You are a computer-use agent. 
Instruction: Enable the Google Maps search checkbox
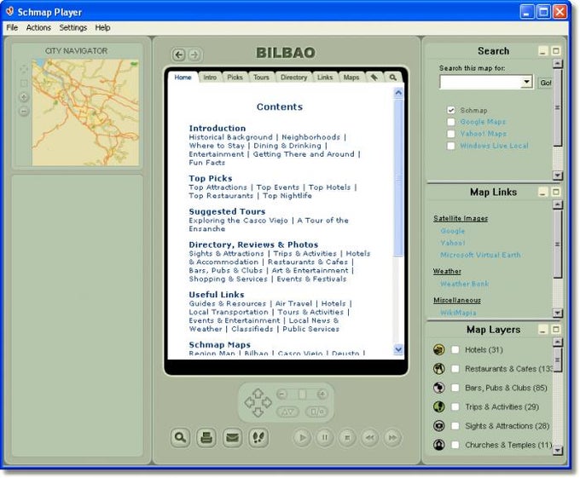[450, 122]
